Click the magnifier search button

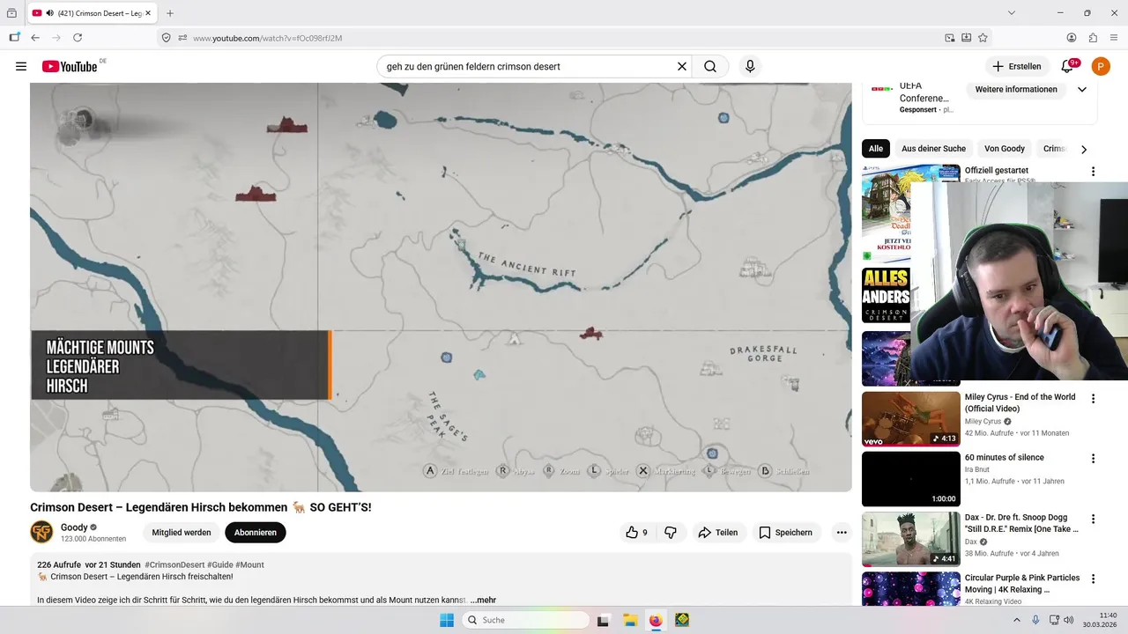click(x=709, y=66)
